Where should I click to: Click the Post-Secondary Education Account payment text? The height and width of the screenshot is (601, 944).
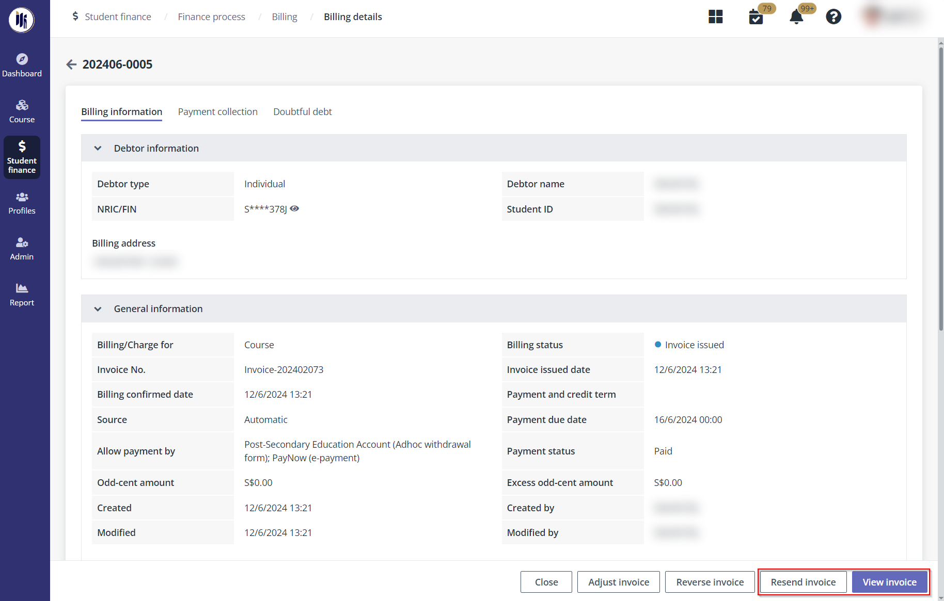click(x=357, y=451)
